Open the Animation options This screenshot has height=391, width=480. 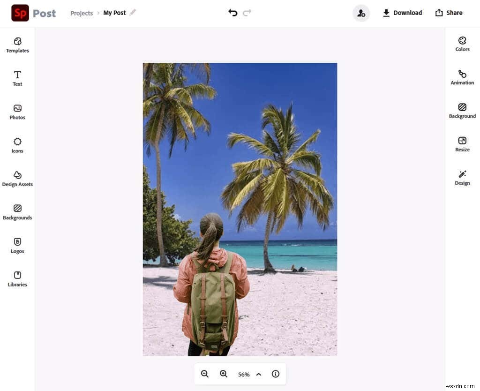[x=462, y=77]
